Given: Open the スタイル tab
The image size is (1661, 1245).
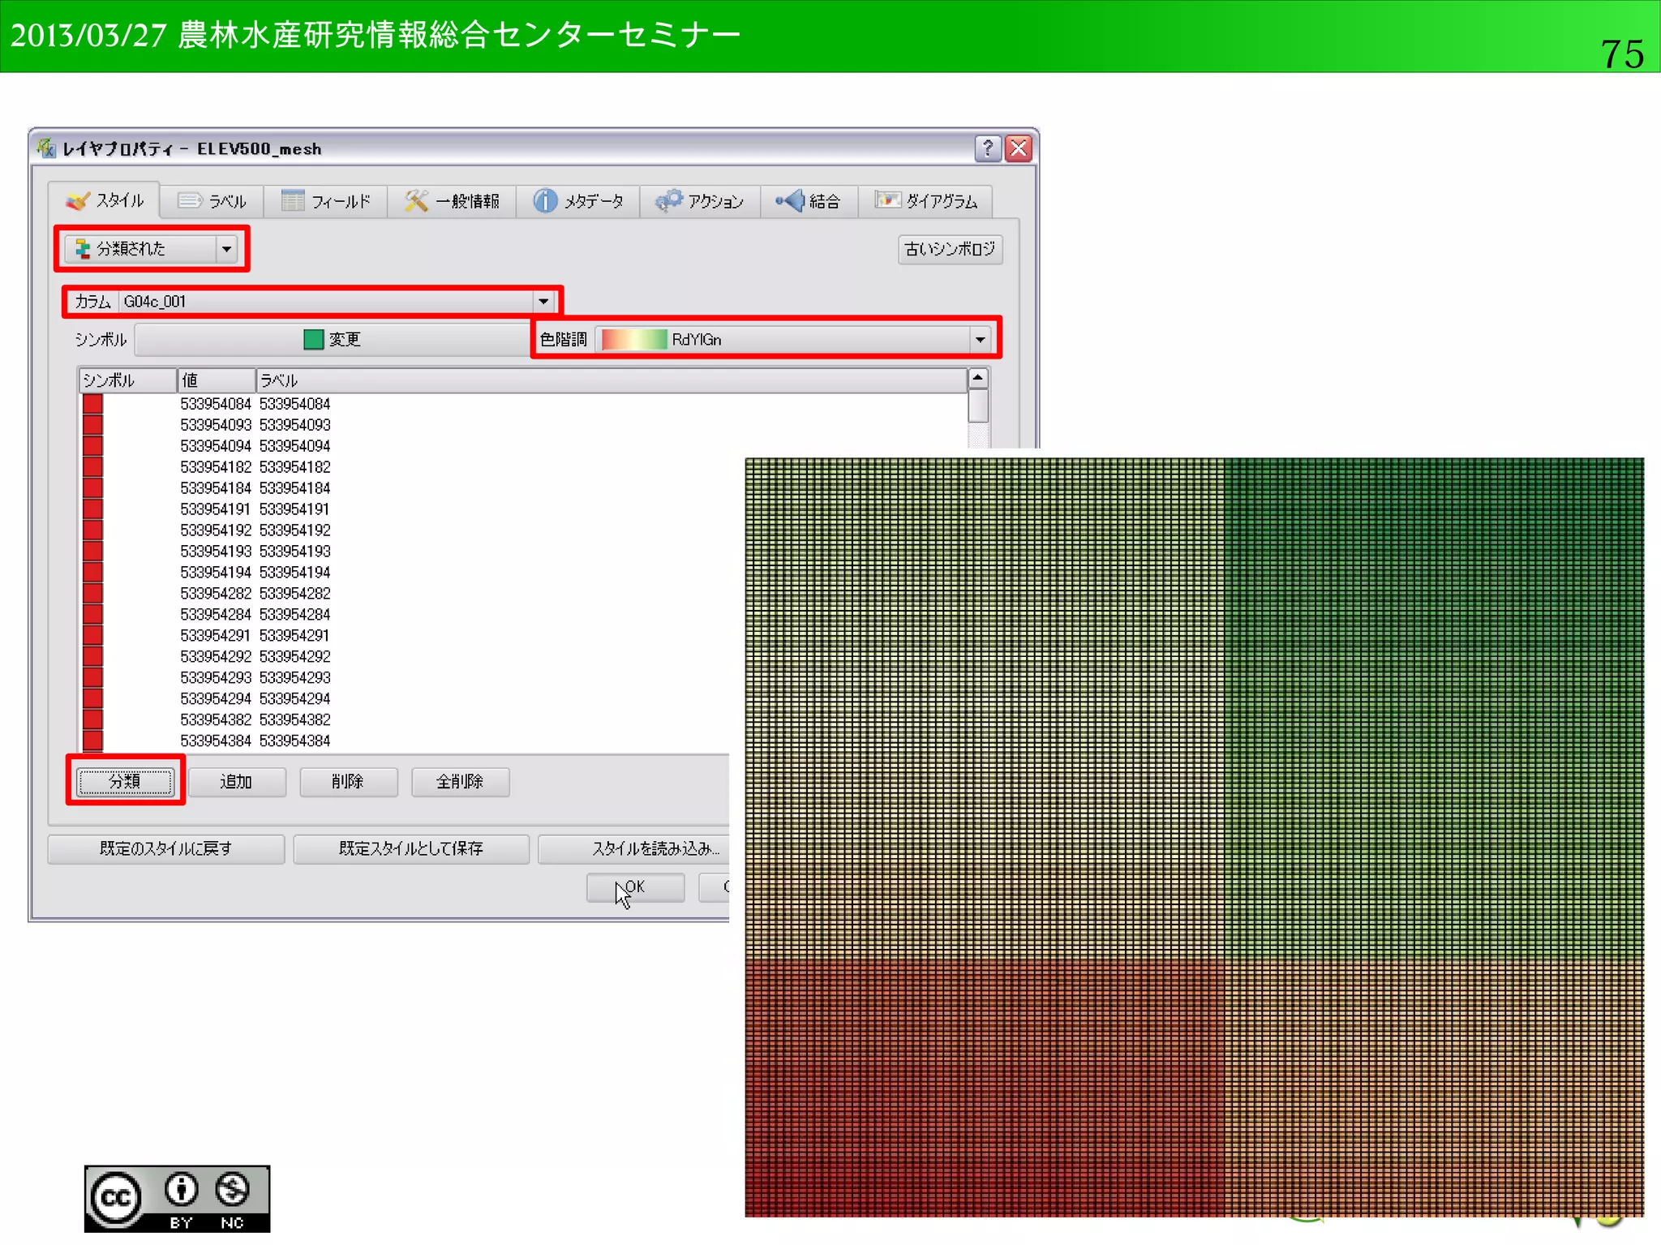Looking at the screenshot, I should pyautogui.click(x=104, y=200).
